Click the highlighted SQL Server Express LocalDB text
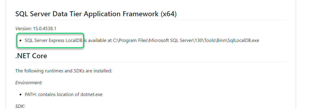The height and width of the screenshot is (109, 313). point(54,40)
